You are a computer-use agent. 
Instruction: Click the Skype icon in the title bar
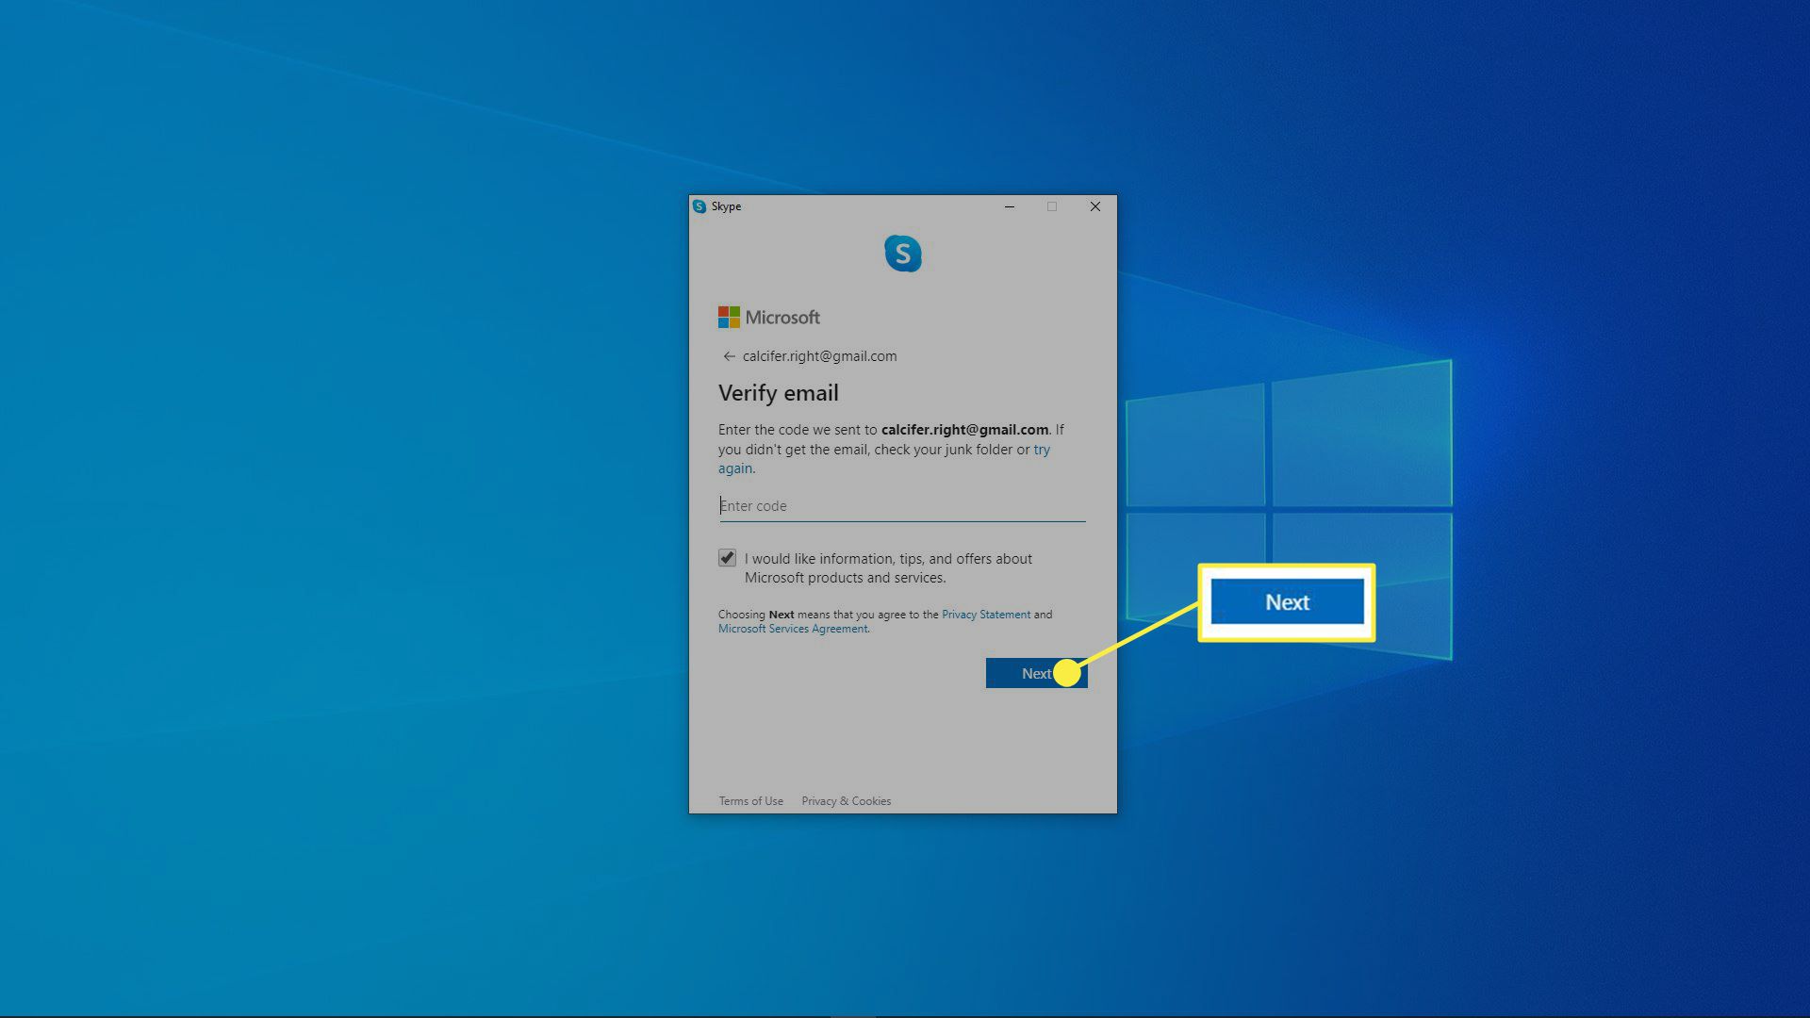[x=699, y=206]
